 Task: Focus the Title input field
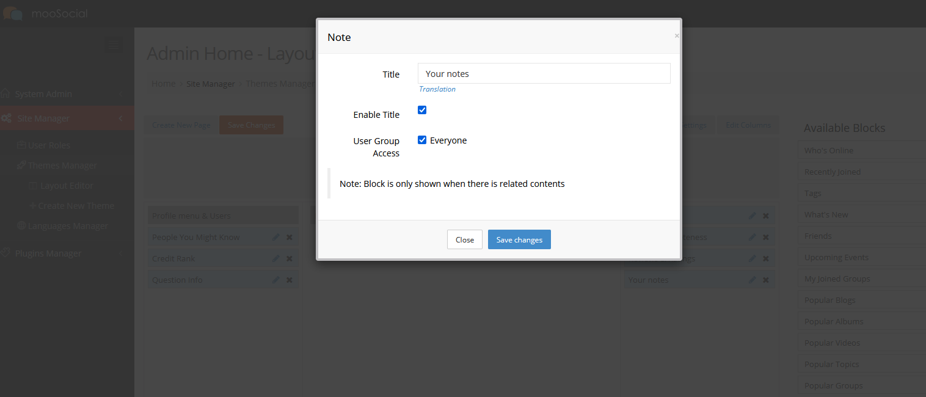(544, 73)
